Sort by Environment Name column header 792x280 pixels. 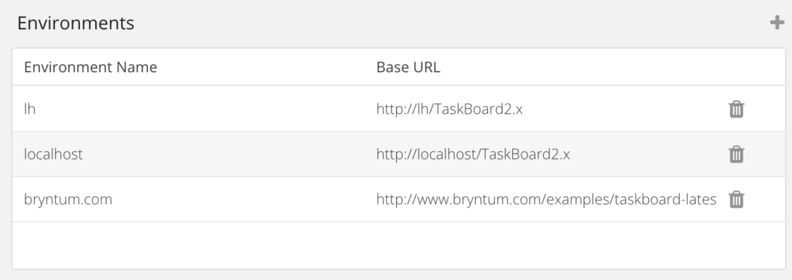[90, 67]
